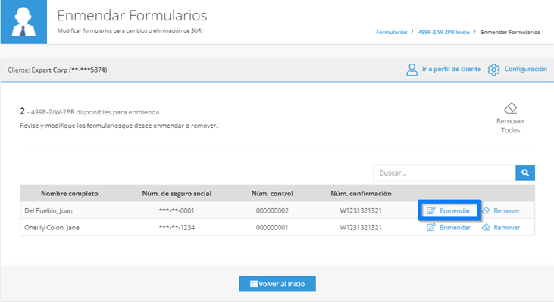554x302 pixels.
Task: Select the Del Pueblo, Juan name cell
Action: (49, 210)
